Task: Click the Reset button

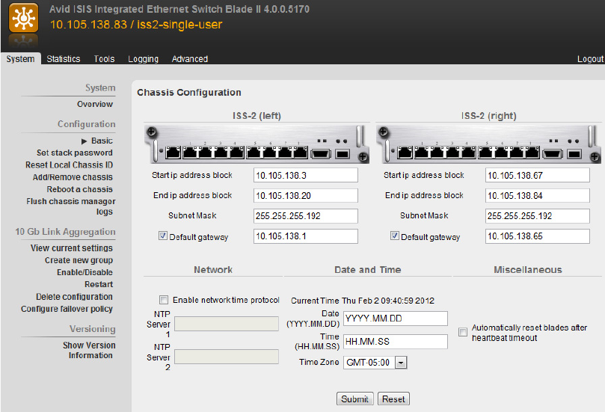Action: (393, 399)
